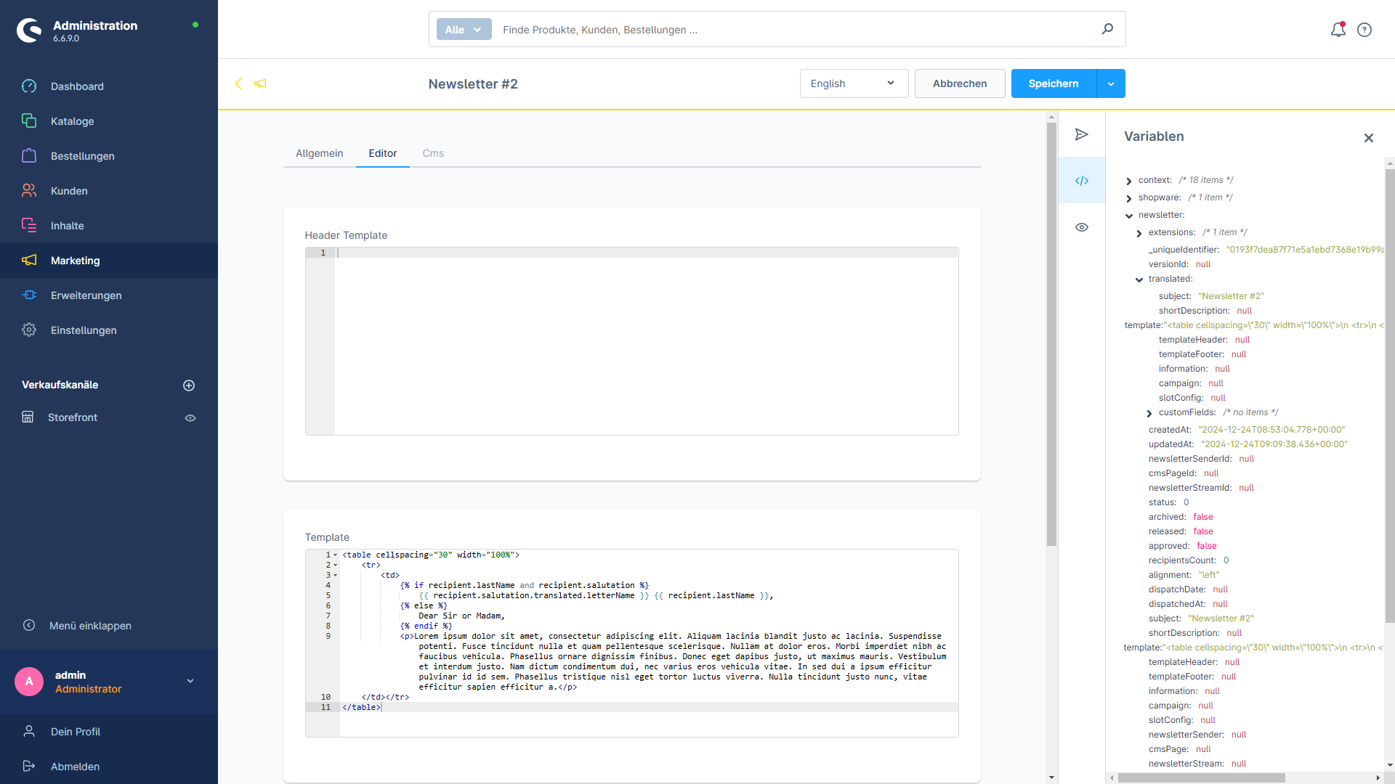
Task: Fold line 1 in Template editor
Action: [x=336, y=555]
